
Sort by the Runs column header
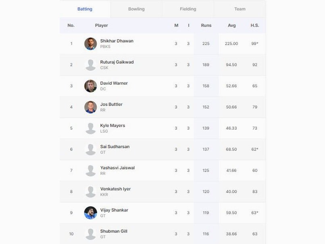coord(206,25)
